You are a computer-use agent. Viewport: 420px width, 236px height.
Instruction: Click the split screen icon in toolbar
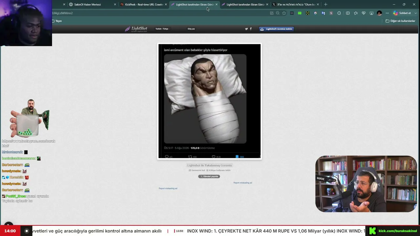click(348, 13)
